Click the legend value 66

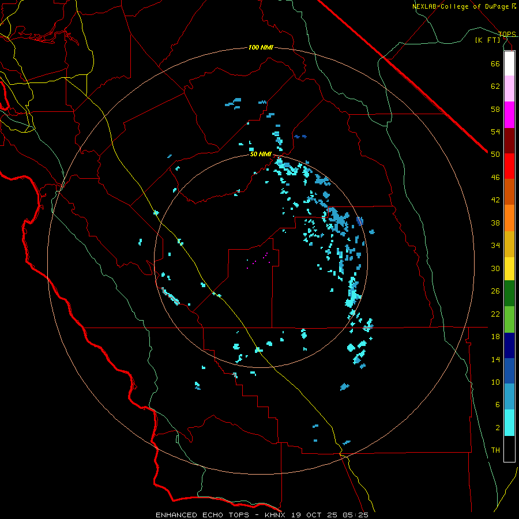click(495, 63)
